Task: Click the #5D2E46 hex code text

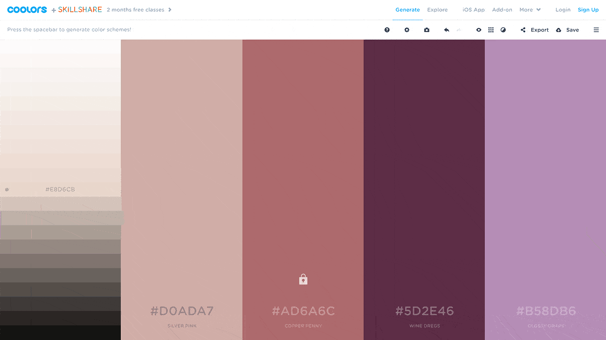Action: click(424, 311)
